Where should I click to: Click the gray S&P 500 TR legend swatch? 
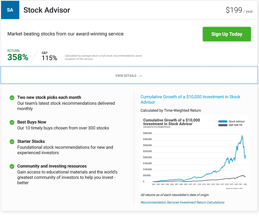223,125
